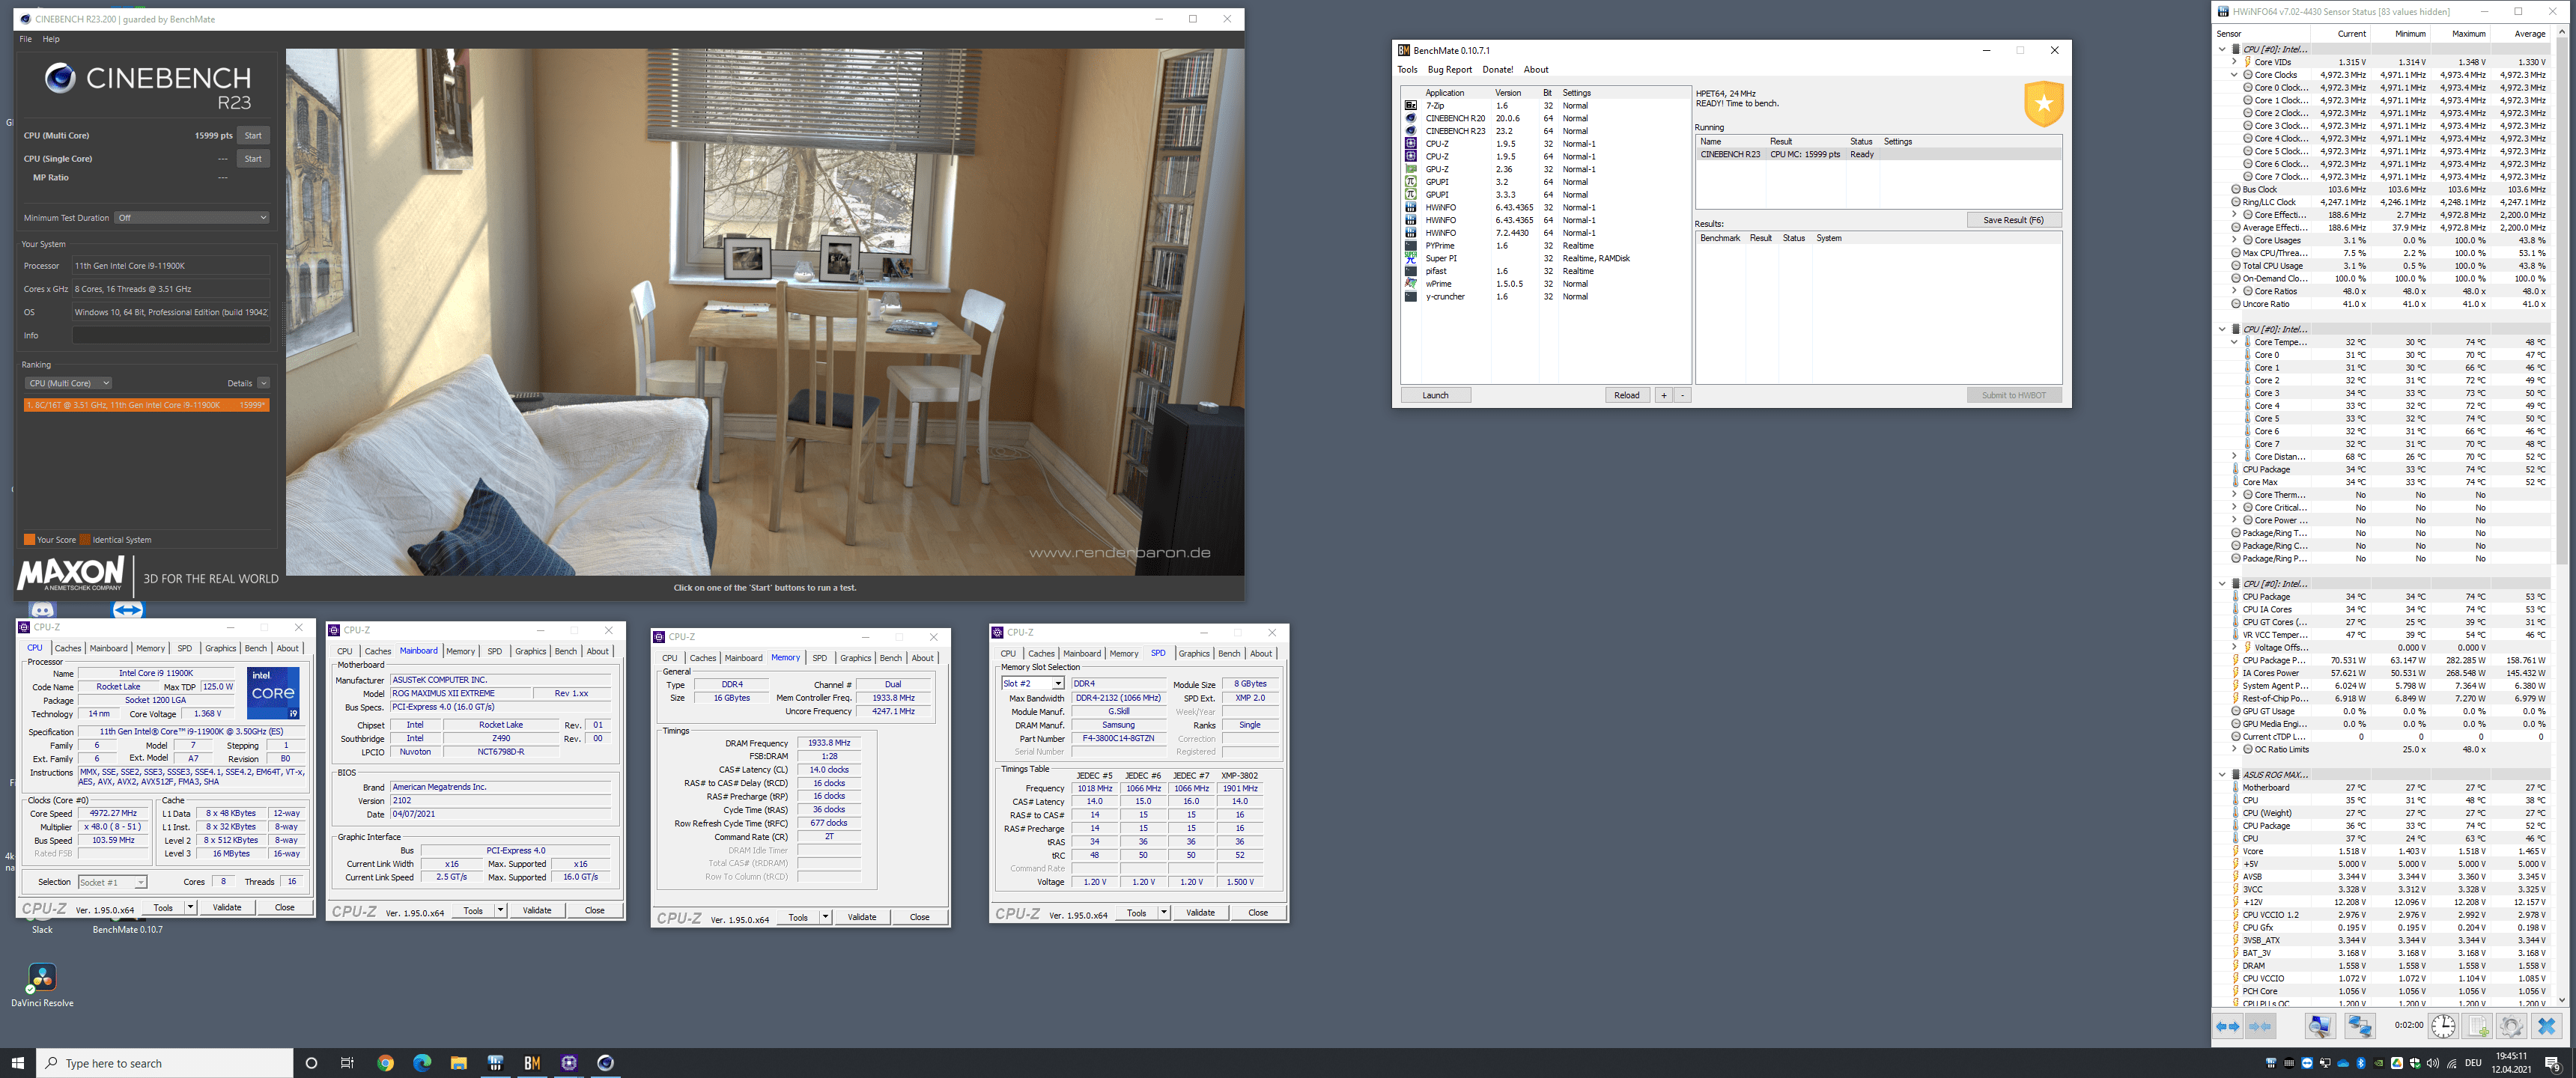Open HWiNFO sensor search magnifier icon
This screenshot has width=2576, height=1078.
tap(2320, 1026)
